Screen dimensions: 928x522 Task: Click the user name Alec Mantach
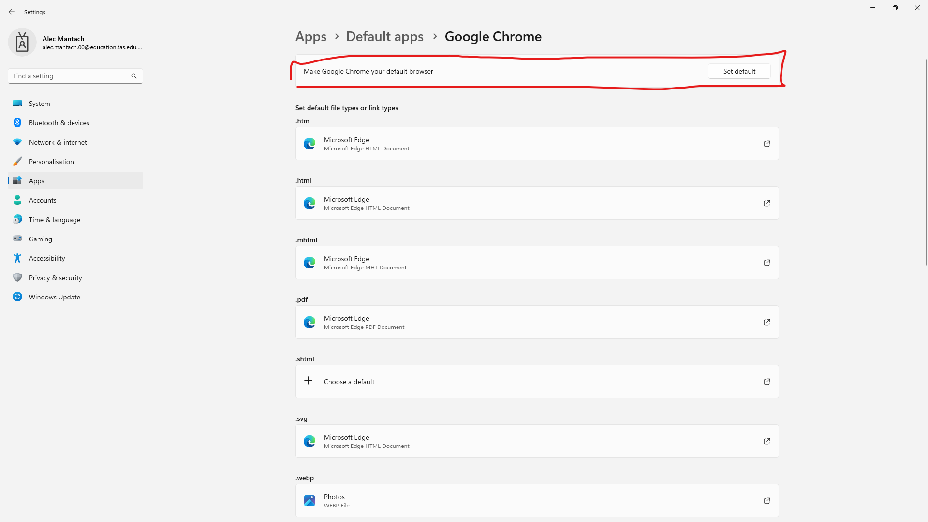coord(63,39)
